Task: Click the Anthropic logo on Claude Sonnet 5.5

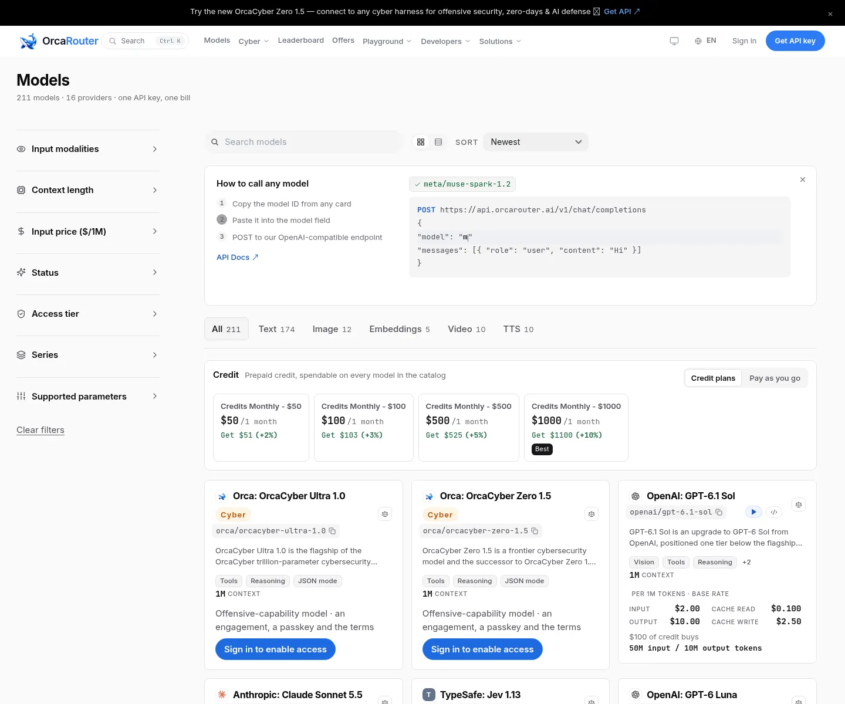Action: click(222, 695)
